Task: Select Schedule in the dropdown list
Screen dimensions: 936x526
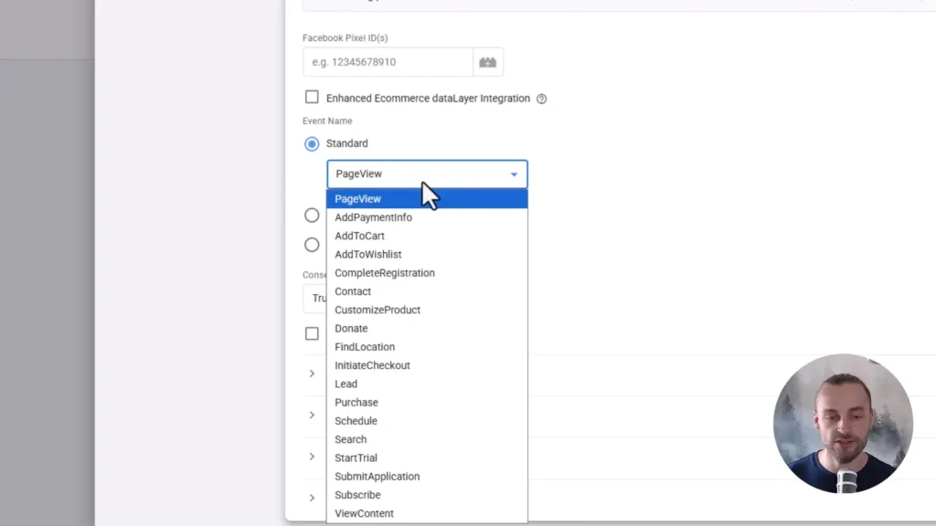Action: pos(427,421)
